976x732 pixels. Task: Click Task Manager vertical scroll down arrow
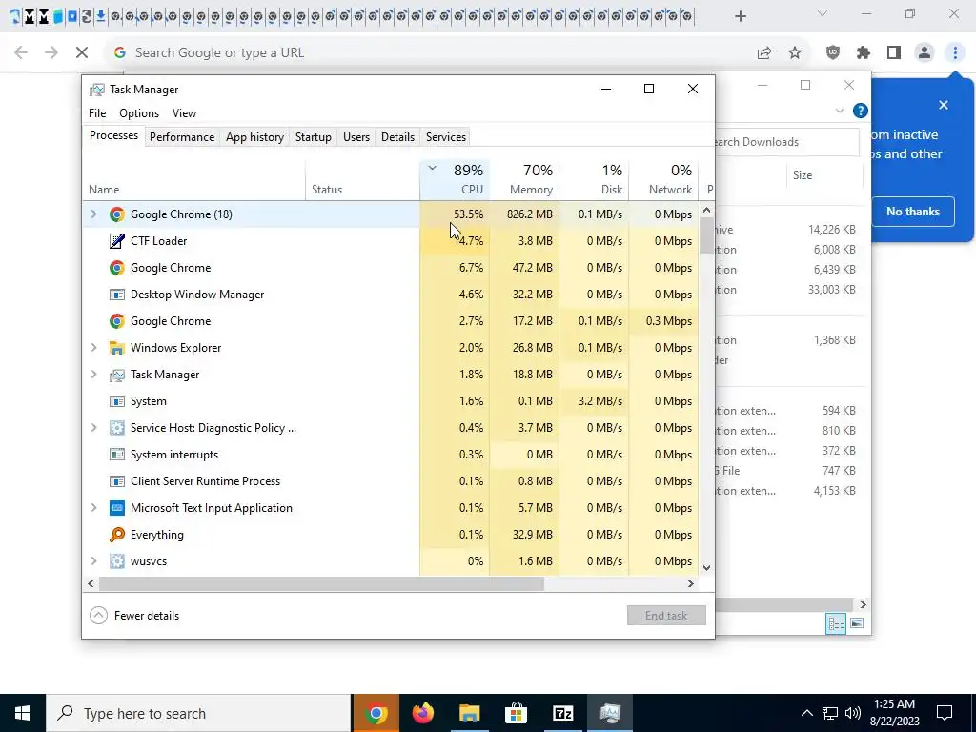coord(706,568)
